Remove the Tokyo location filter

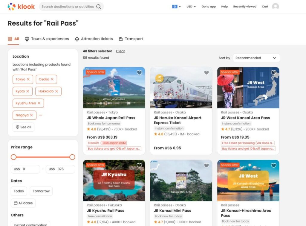point(28,79)
